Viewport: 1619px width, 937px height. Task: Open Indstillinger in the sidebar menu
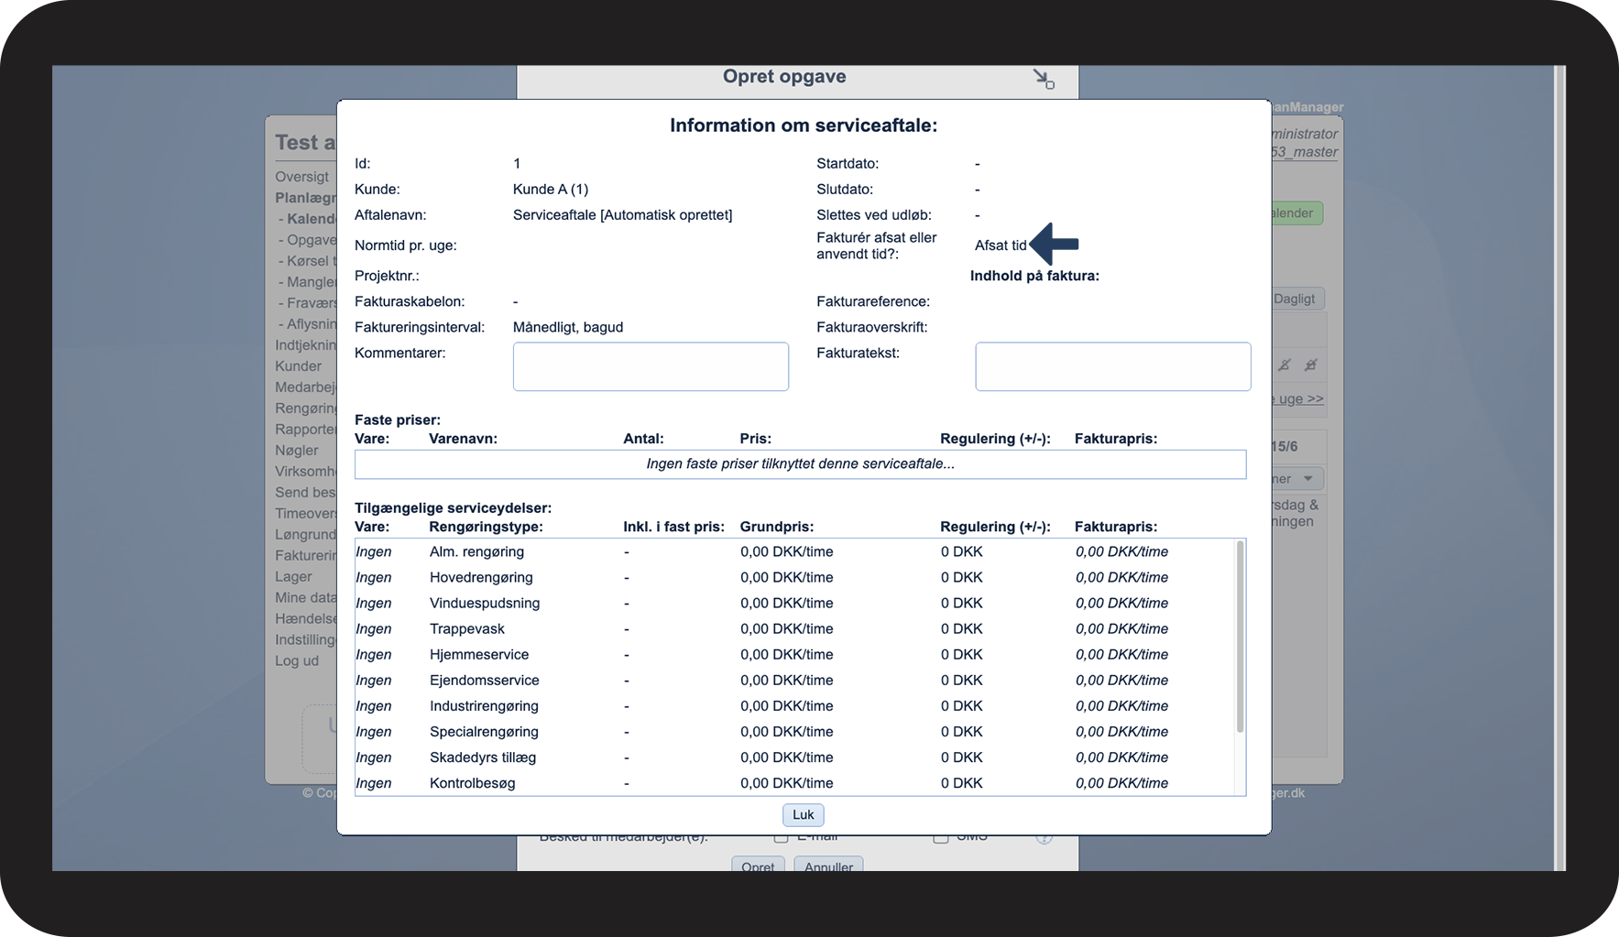click(306, 640)
